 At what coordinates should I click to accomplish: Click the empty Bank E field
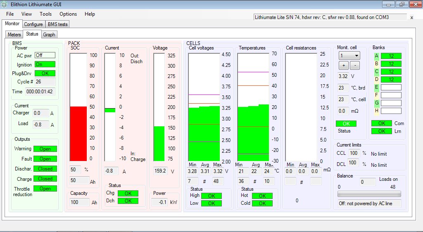tap(391, 87)
